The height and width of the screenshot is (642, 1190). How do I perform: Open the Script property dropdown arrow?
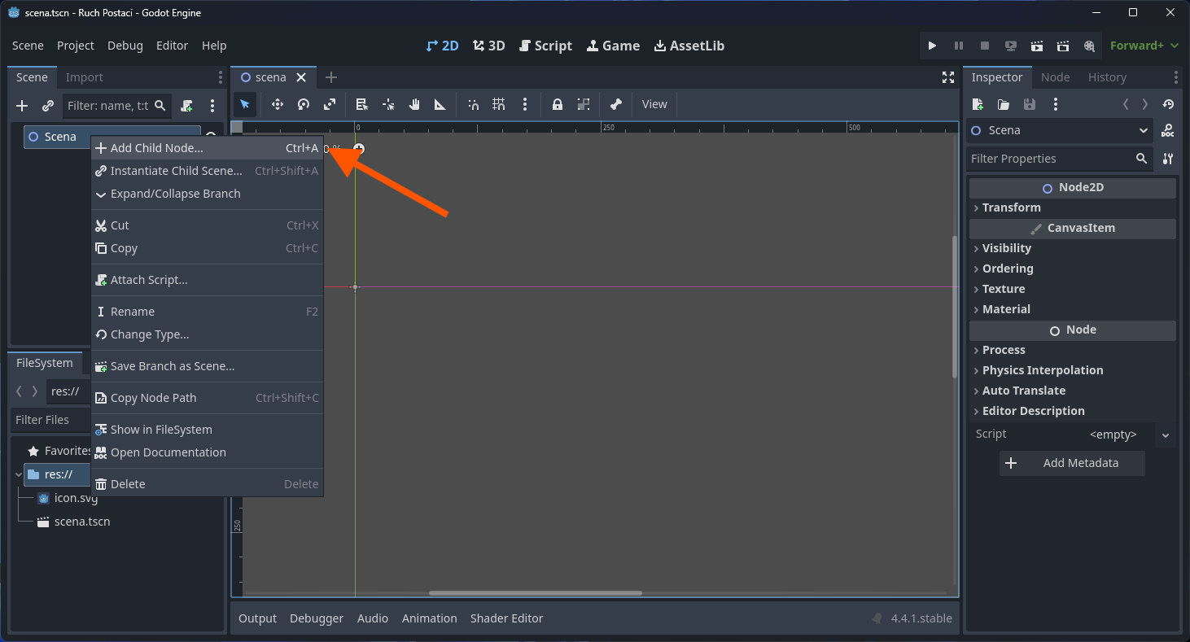(1166, 435)
